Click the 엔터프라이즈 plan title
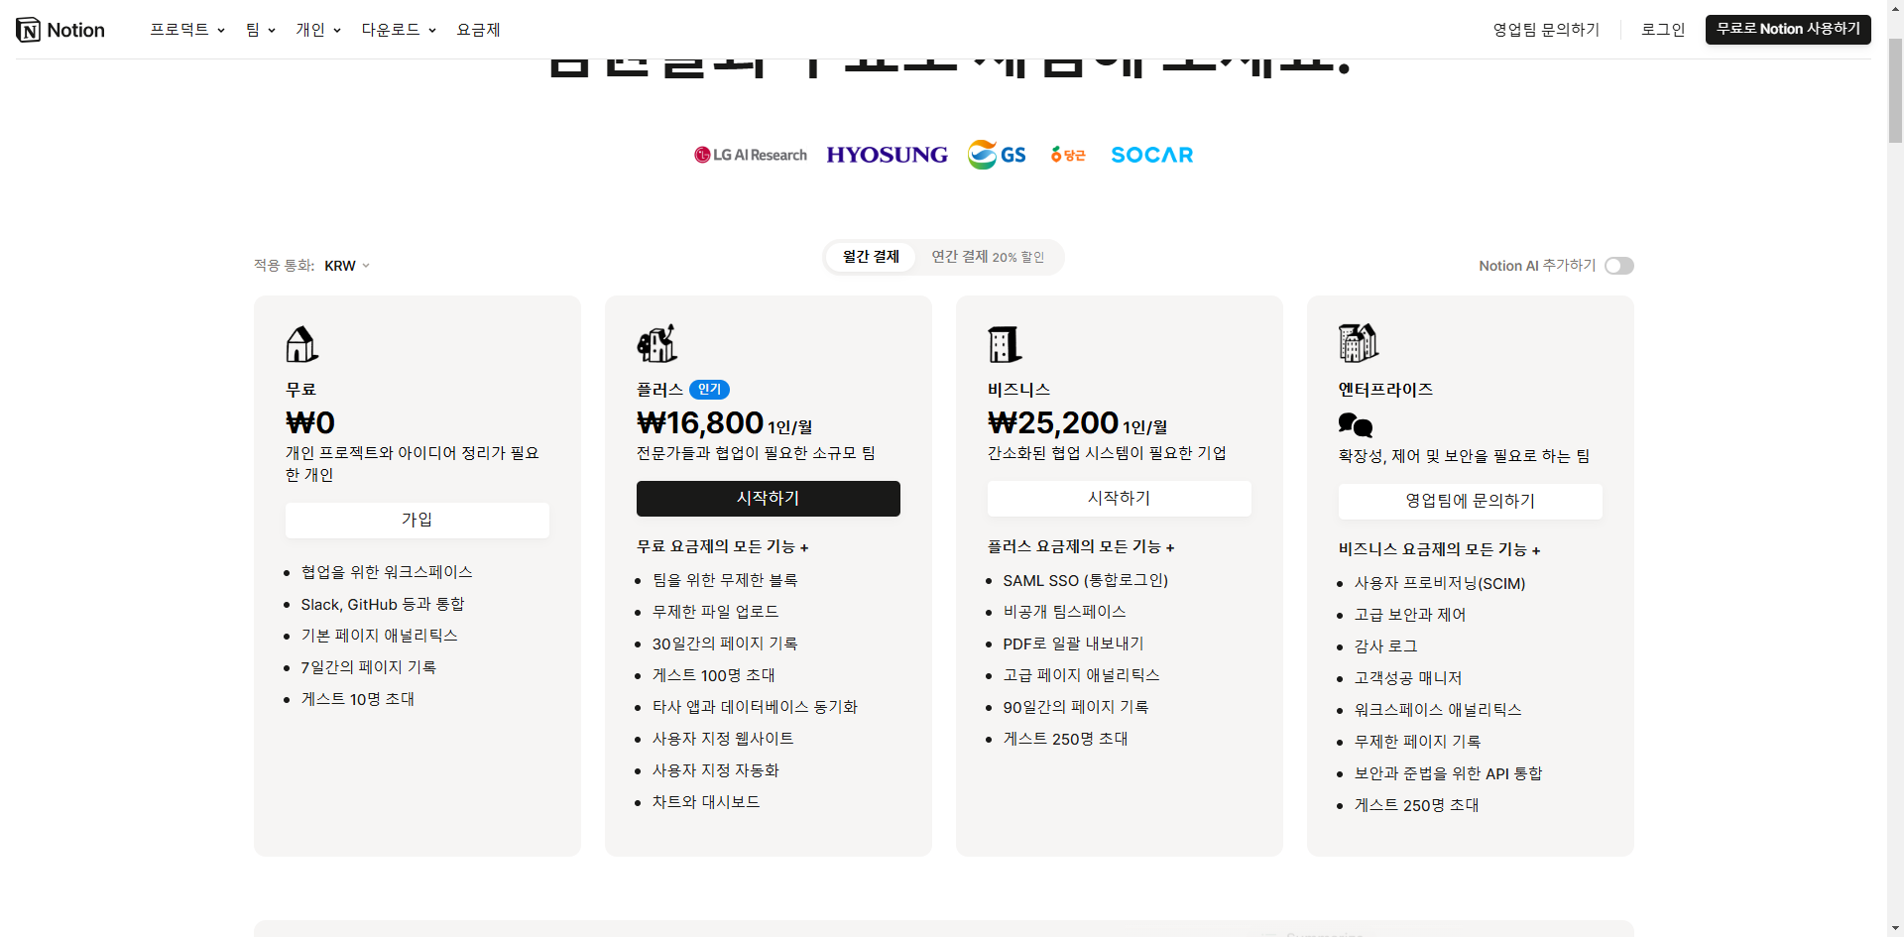Image resolution: width=1904 pixels, height=937 pixels. coord(1385,390)
